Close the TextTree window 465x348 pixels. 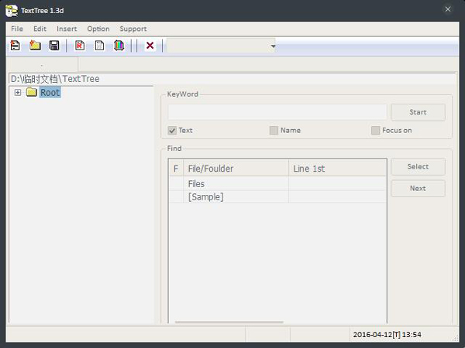point(448,9)
